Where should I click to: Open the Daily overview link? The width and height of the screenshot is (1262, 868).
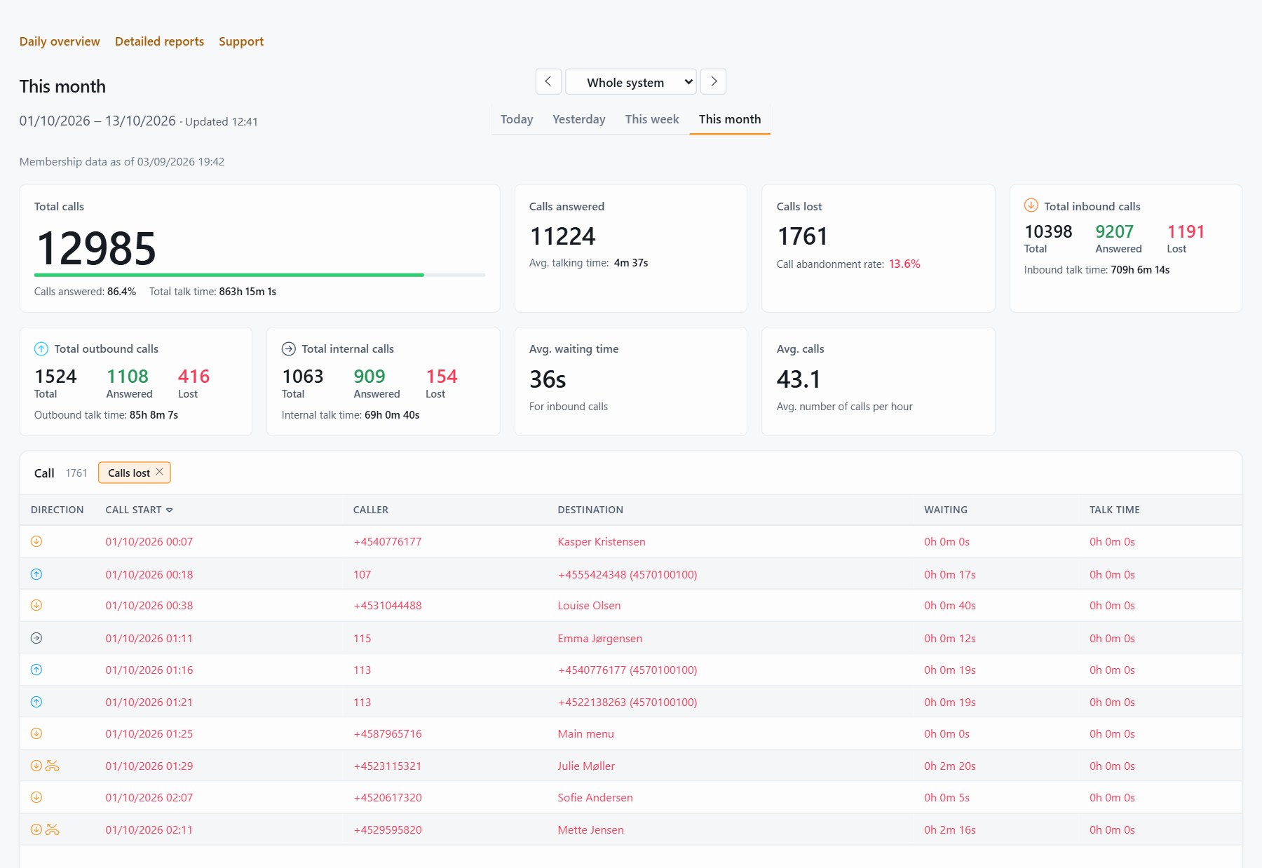(60, 41)
